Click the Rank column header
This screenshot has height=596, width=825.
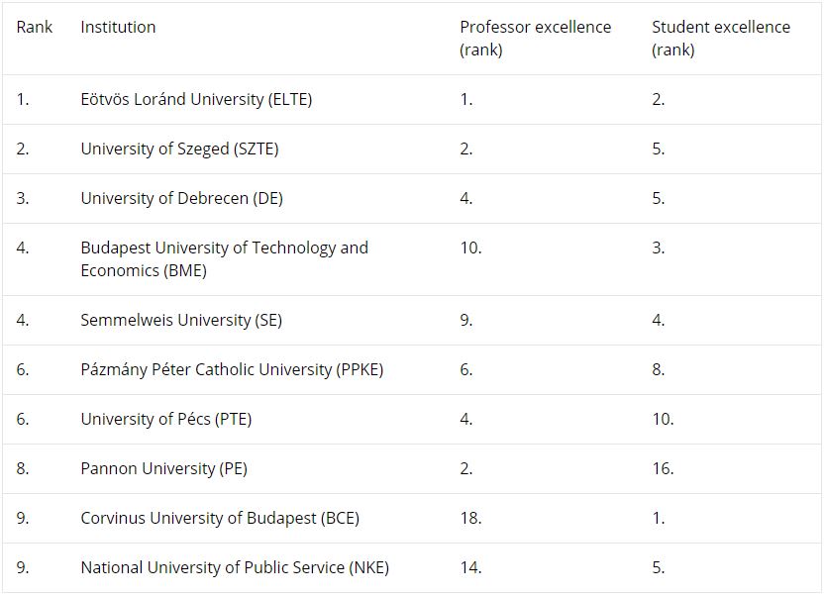click(35, 27)
